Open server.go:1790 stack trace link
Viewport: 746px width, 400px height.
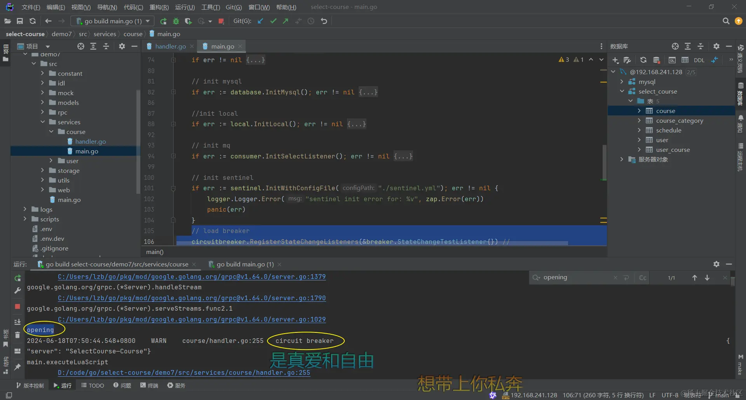(192, 298)
